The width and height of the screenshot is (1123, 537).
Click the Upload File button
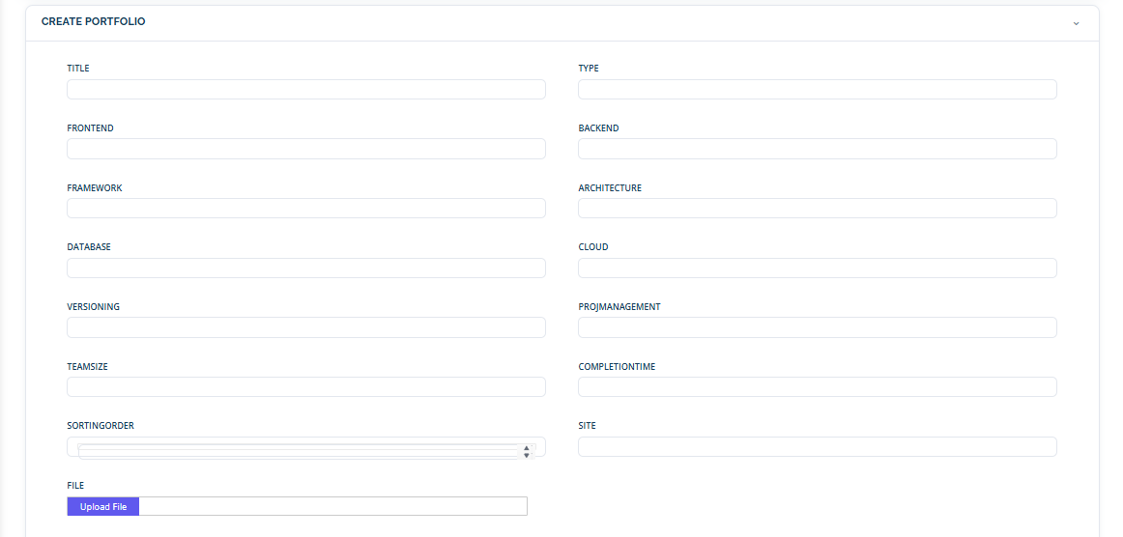click(103, 506)
